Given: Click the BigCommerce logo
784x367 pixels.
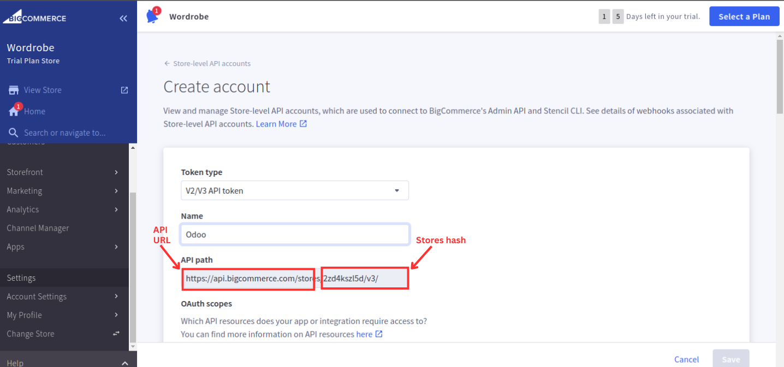Looking at the screenshot, I should [x=34, y=16].
